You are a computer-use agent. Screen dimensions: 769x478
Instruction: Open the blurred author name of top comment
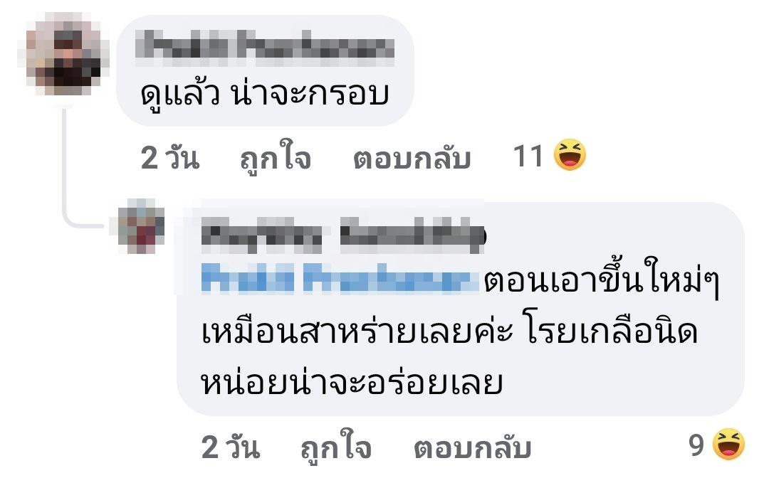tap(265, 48)
